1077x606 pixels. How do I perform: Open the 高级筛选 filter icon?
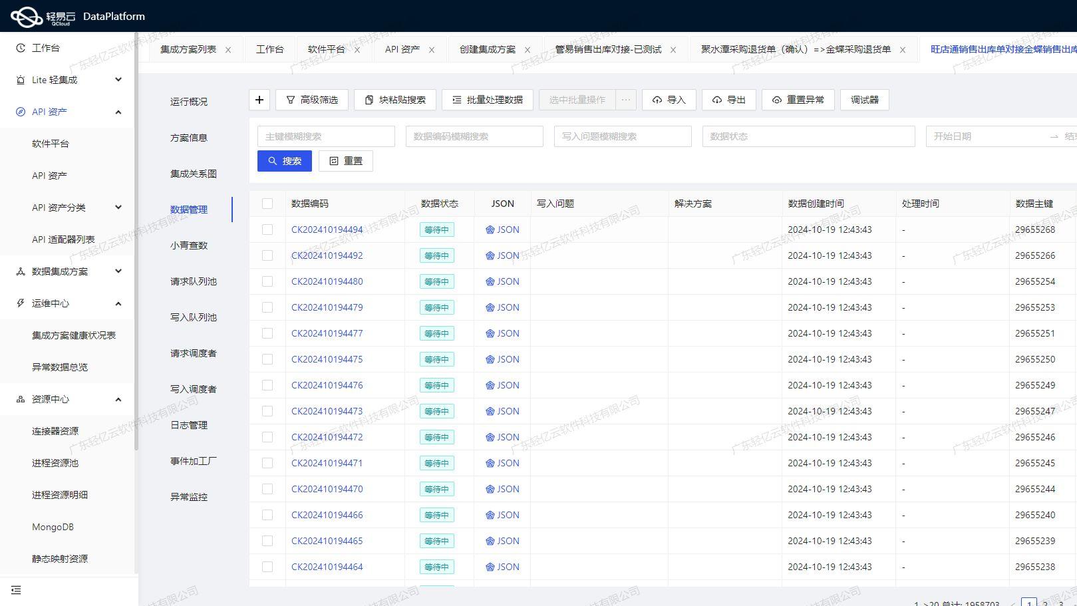pyautogui.click(x=291, y=100)
